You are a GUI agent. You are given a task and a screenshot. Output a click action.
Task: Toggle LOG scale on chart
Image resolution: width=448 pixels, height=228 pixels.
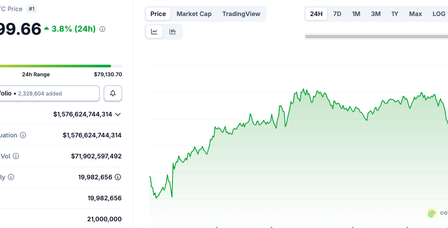coord(439,14)
